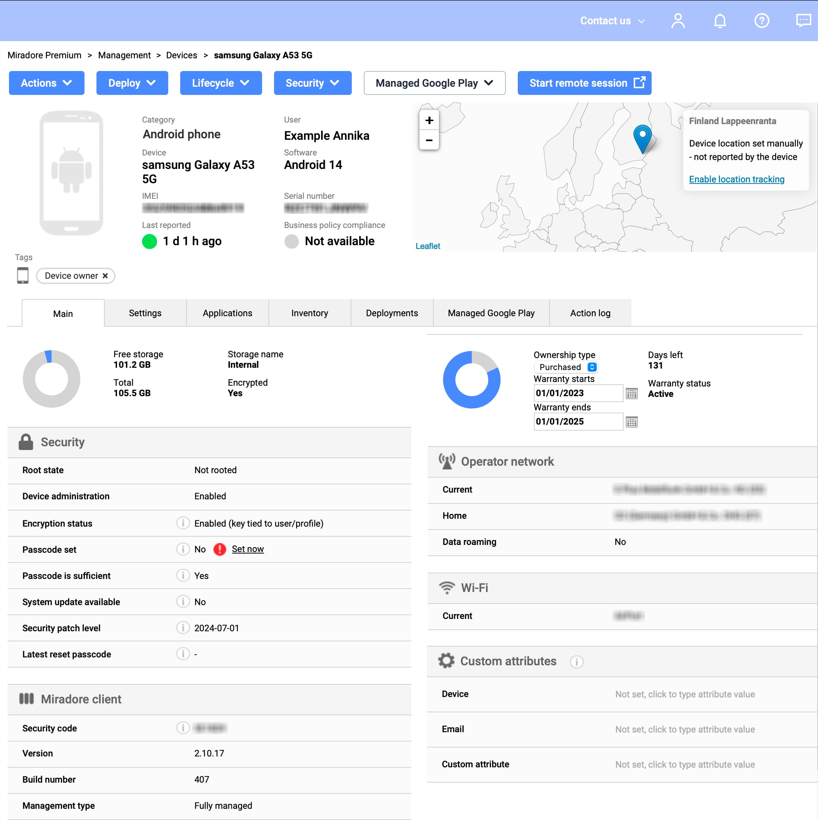This screenshot has width=818, height=820.
Task: Click Passcode set info icon
Action: [x=182, y=549]
